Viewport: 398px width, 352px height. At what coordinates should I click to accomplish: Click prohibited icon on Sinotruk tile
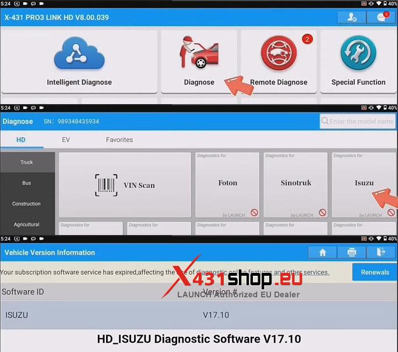323,212
